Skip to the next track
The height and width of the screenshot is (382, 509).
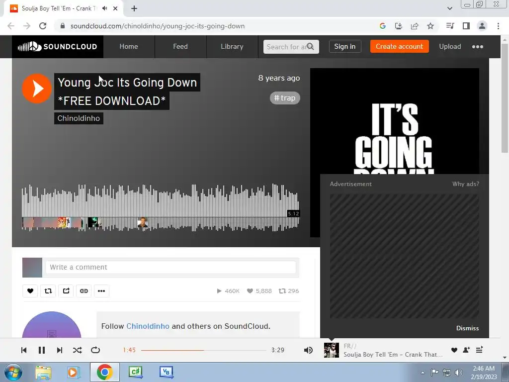60,350
